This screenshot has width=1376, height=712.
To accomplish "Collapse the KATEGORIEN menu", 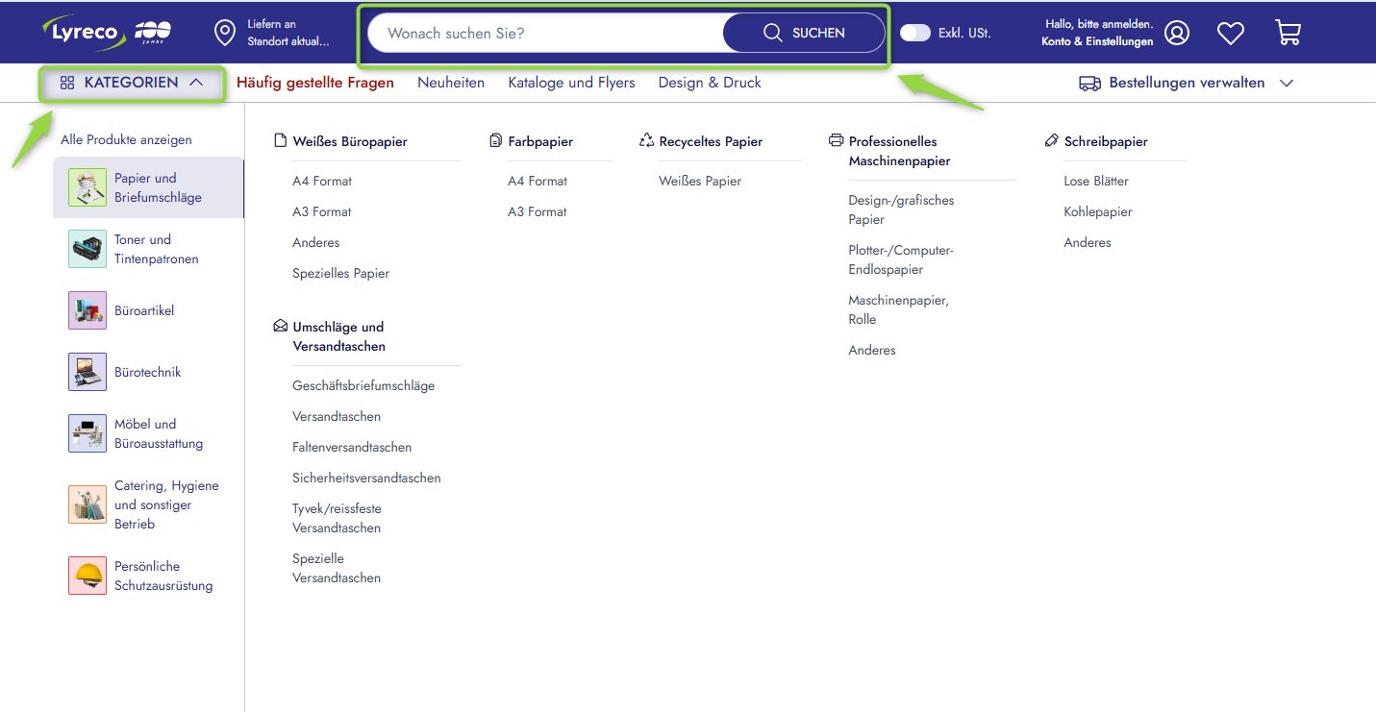I will (132, 83).
